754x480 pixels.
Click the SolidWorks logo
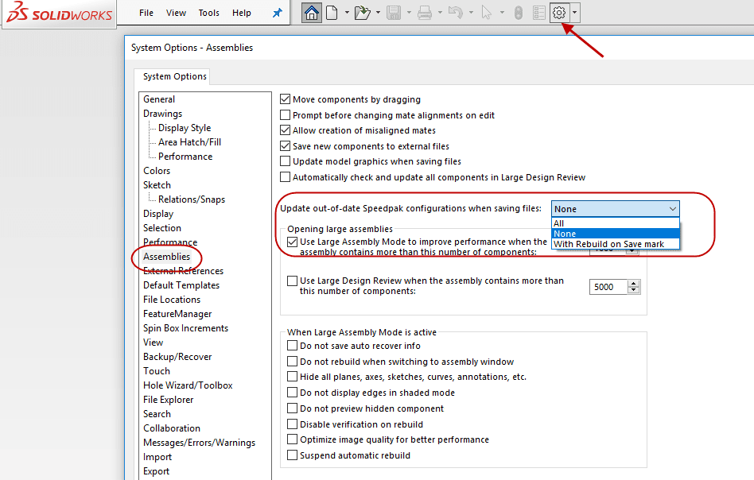[x=59, y=13]
